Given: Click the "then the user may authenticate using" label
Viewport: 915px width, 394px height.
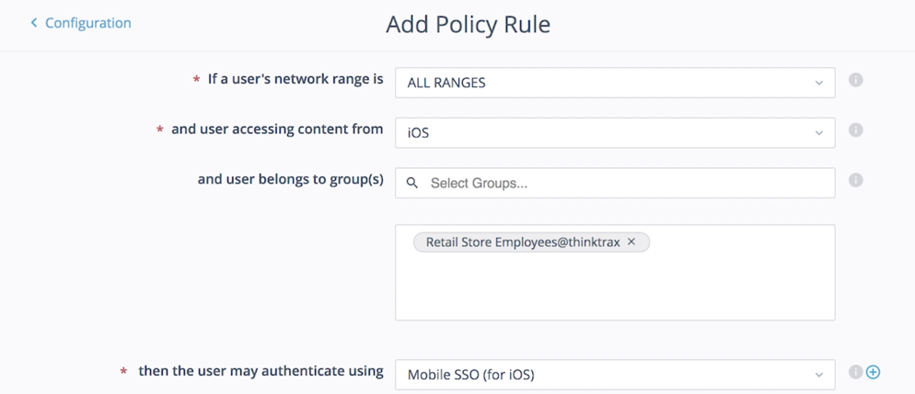Looking at the screenshot, I should coord(261,371).
